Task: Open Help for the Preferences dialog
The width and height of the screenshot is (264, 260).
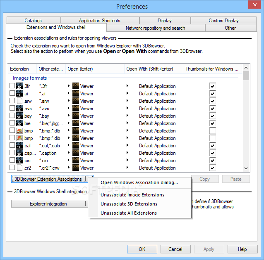Action: point(242,249)
